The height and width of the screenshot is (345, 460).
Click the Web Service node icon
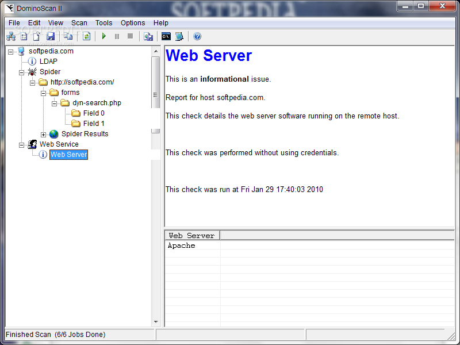(x=32, y=144)
